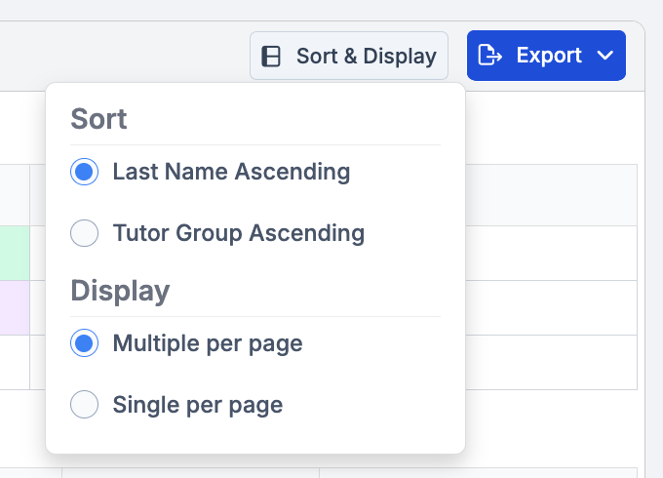Image resolution: width=663 pixels, height=478 pixels.
Task: Click the Export button
Action: (546, 56)
